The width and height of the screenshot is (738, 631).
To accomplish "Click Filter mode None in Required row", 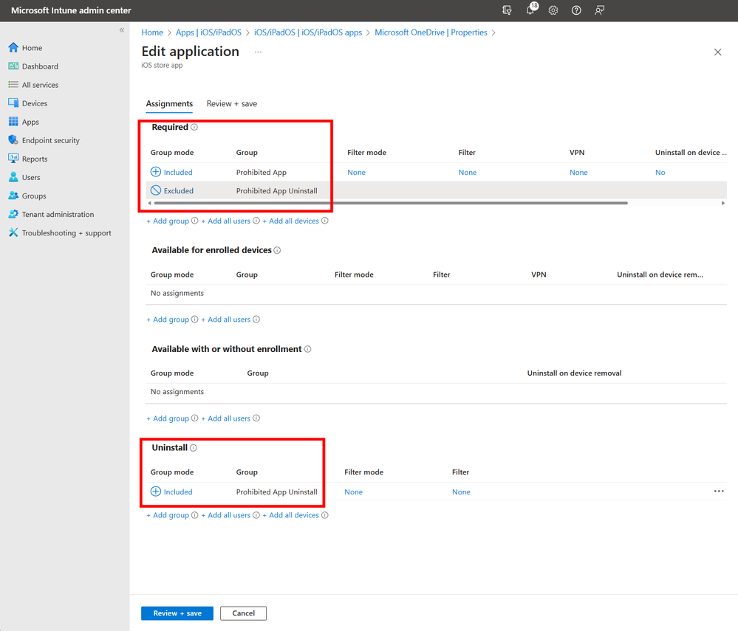I will click(x=356, y=173).
